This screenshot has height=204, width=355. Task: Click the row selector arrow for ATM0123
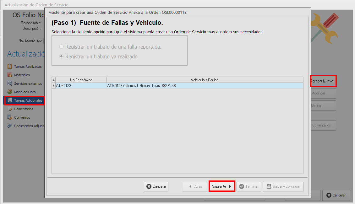54,85
